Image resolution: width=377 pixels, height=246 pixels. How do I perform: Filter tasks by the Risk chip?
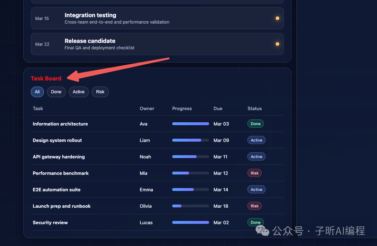click(100, 92)
